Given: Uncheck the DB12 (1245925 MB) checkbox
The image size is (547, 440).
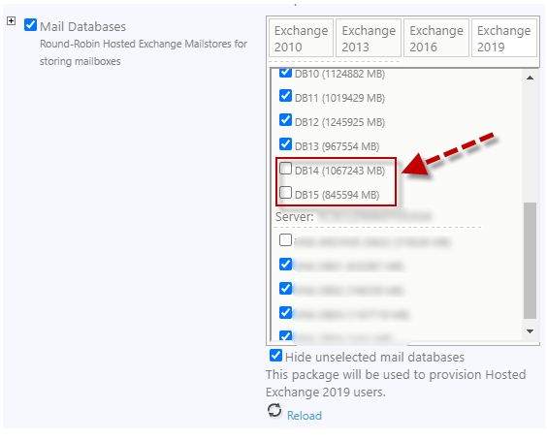Looking at the screenshot, I should point(285,119).
